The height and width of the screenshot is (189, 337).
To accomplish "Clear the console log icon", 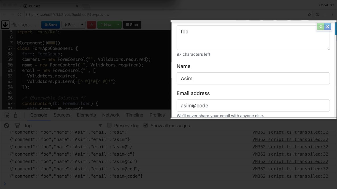I will pyautogui.click(x=7, y=126).
